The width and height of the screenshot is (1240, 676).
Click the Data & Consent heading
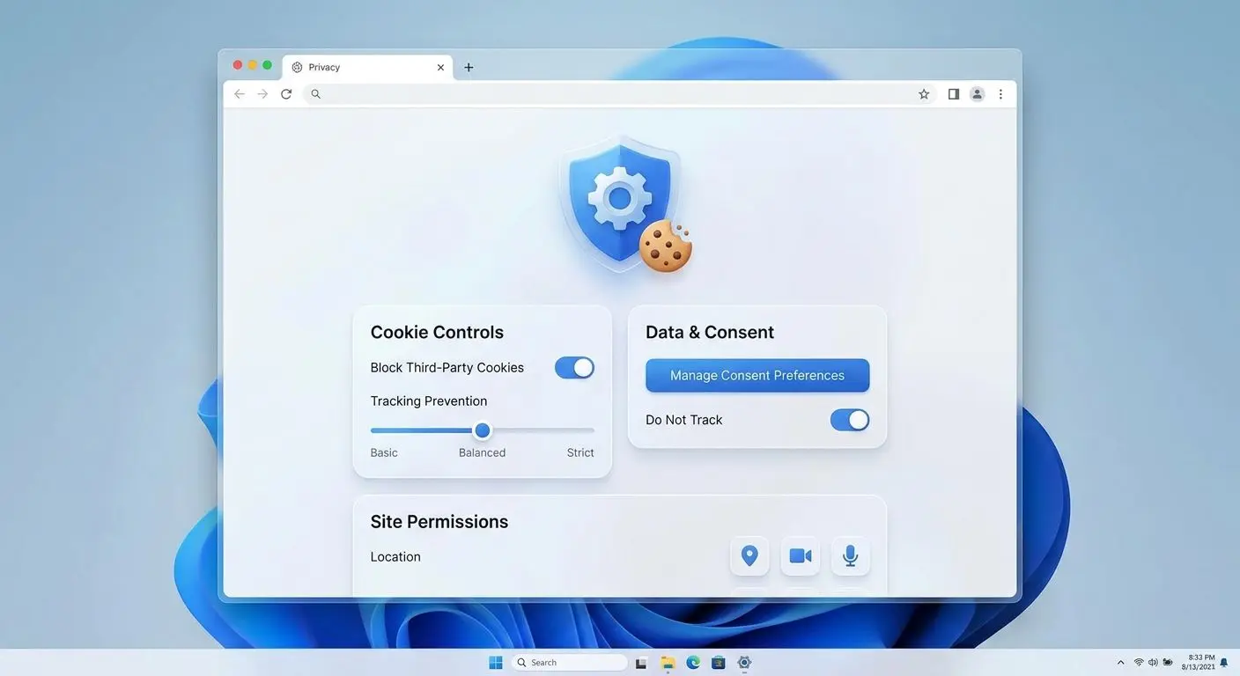[x=710, y=332]
